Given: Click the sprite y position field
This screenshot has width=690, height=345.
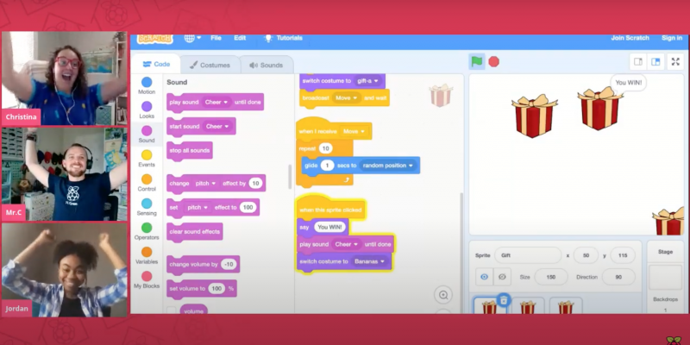Looking at the screenshot, I should [623, 255].
